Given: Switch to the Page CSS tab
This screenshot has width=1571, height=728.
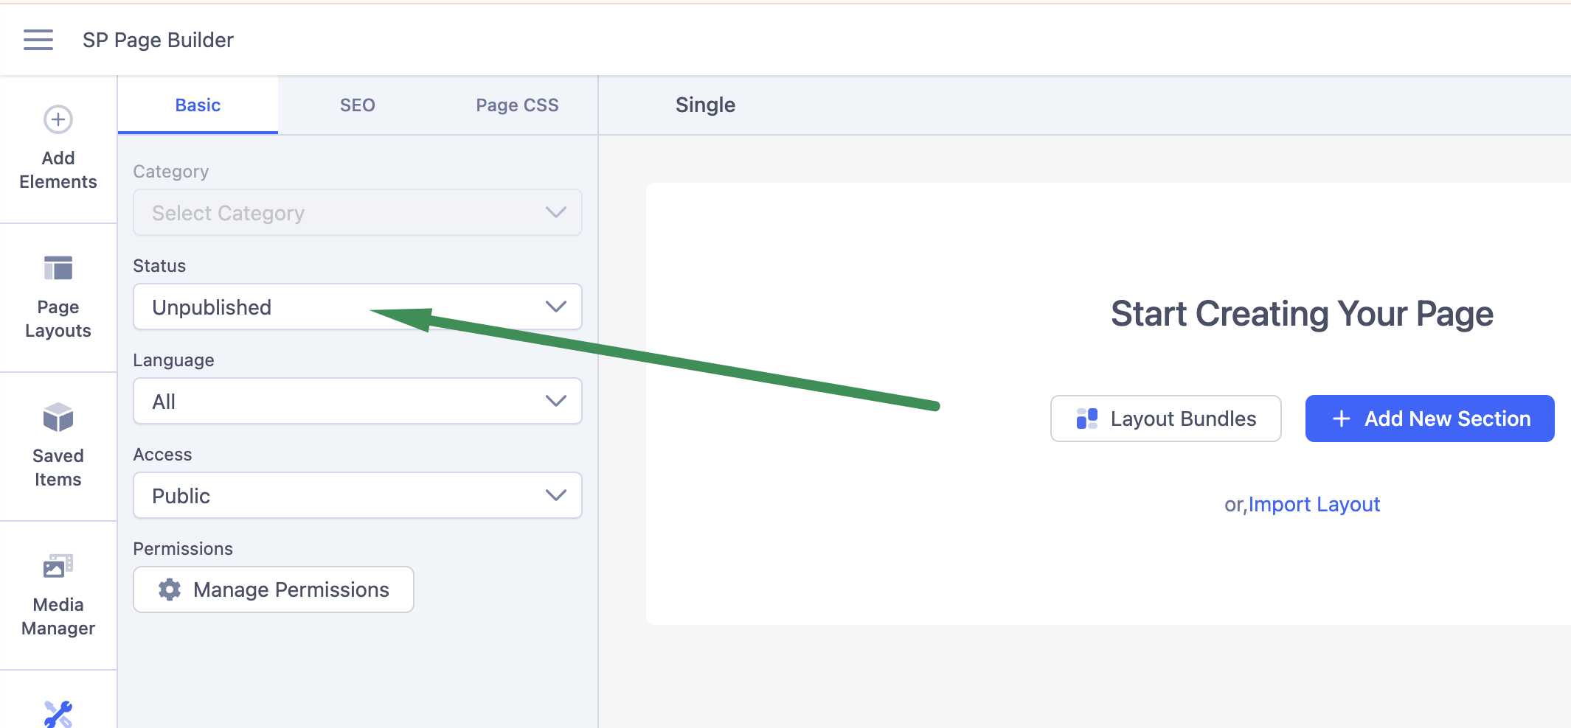Looking at the screenshot, I should (517, 105).
